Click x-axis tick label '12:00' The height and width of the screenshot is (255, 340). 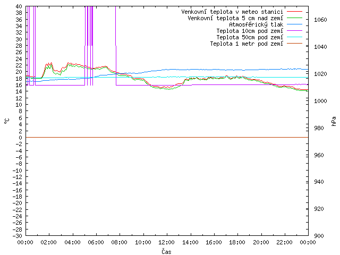click(166, 242)
